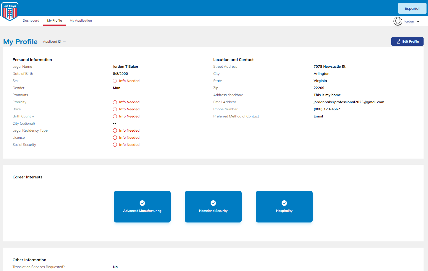
Task: Select the My Profile tab
Action: (54, 21)
